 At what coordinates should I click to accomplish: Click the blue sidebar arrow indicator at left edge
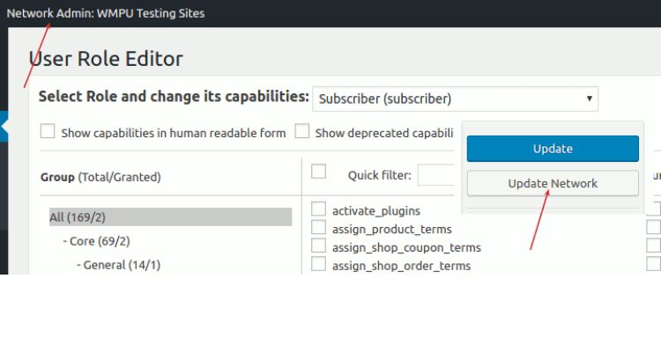click(4, 127)
